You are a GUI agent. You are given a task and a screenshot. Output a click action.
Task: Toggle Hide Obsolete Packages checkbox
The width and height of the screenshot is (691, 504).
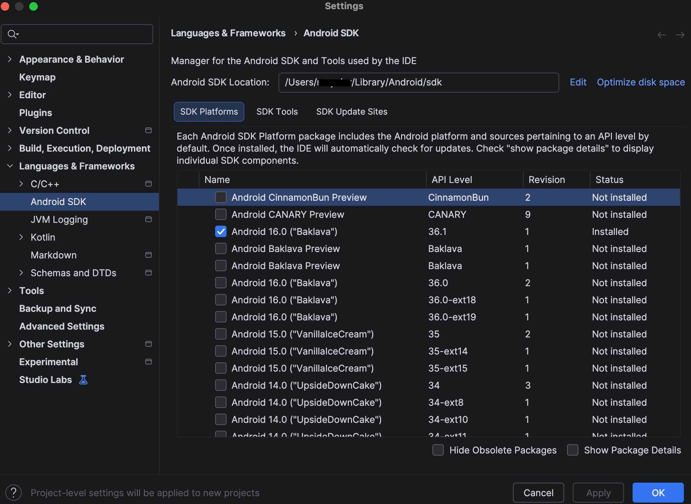tap(438, 450)
